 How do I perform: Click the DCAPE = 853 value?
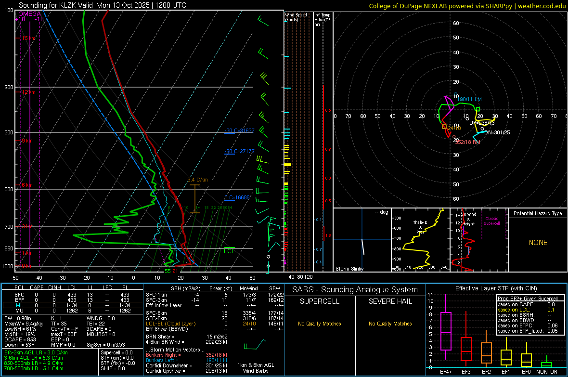point(20,339)
